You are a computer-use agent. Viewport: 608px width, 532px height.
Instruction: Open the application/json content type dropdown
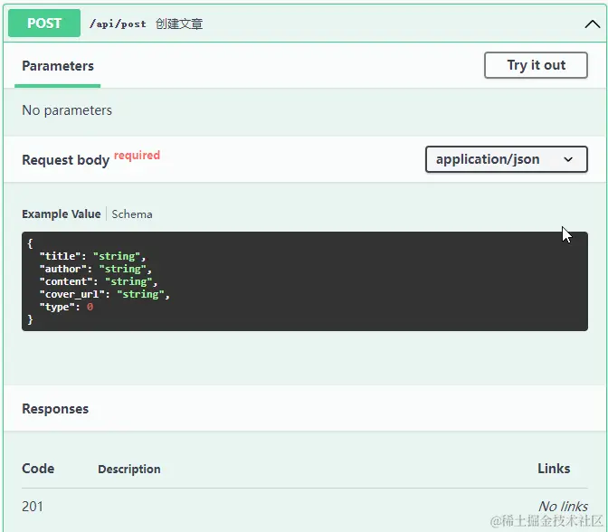pyautogui.click(x=506, y=159)
